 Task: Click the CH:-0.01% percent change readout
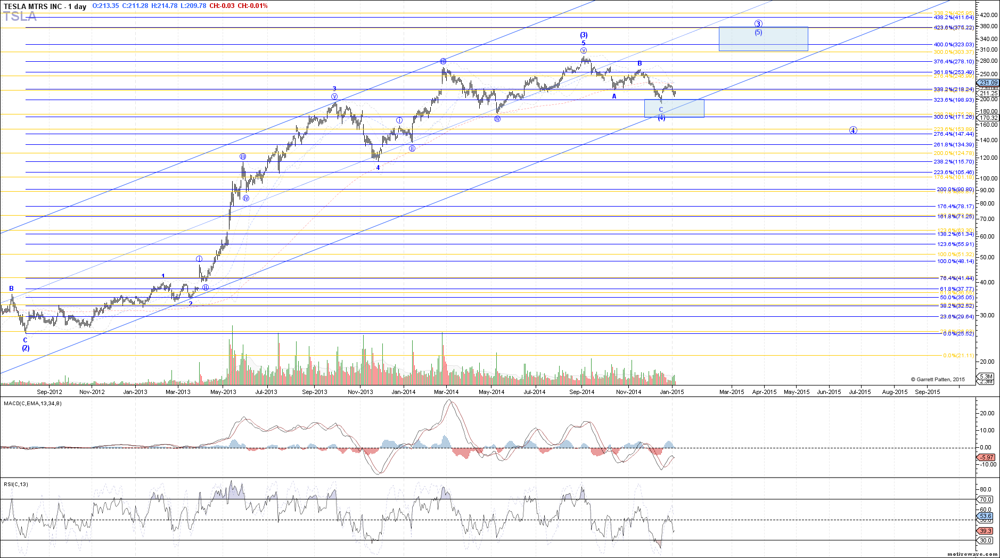252,6
